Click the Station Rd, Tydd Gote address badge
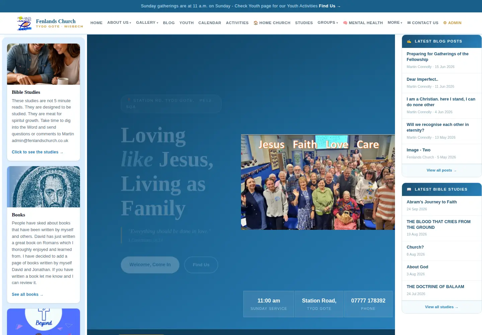This screenshot has width=482, height=335. [x=171, y=104]
